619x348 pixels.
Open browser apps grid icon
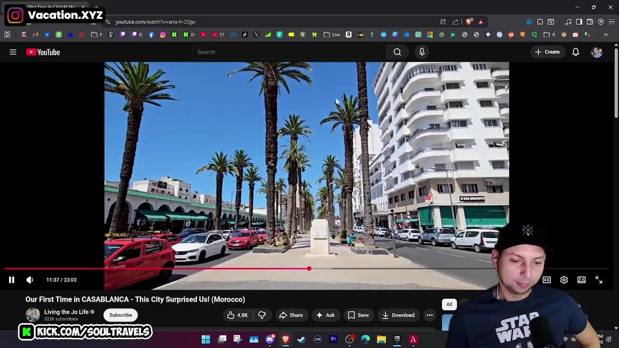[7, 34]
